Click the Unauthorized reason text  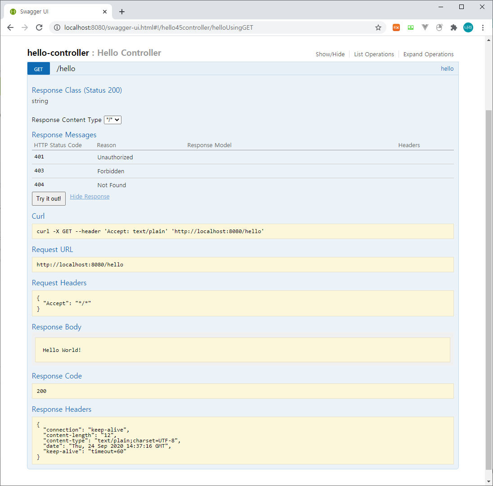click(x=115, y=157)
